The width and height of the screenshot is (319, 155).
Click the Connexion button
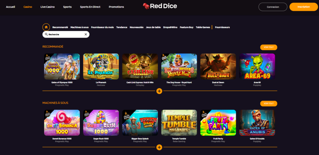tap(273, 7)
